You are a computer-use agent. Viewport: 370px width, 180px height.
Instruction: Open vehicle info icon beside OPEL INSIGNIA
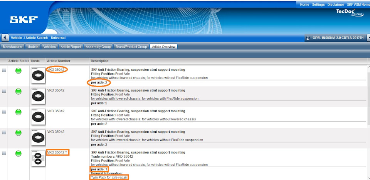308,38
